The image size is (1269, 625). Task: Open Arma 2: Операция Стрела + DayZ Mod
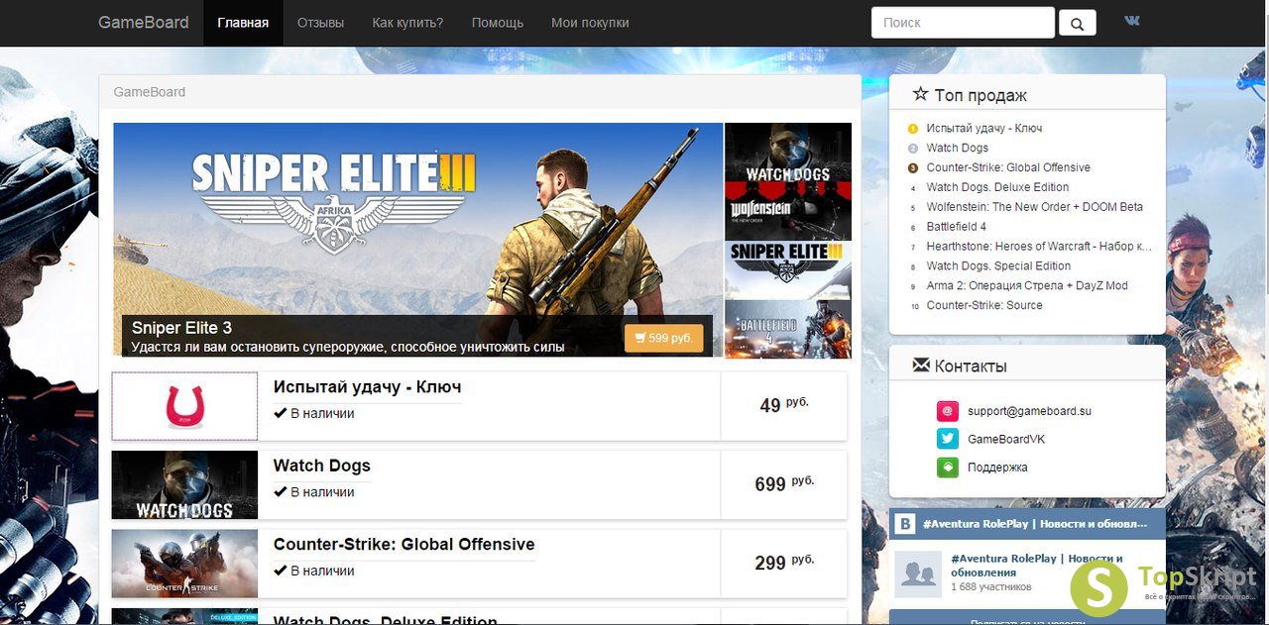pyautogui.click(x=1027, y=286)
